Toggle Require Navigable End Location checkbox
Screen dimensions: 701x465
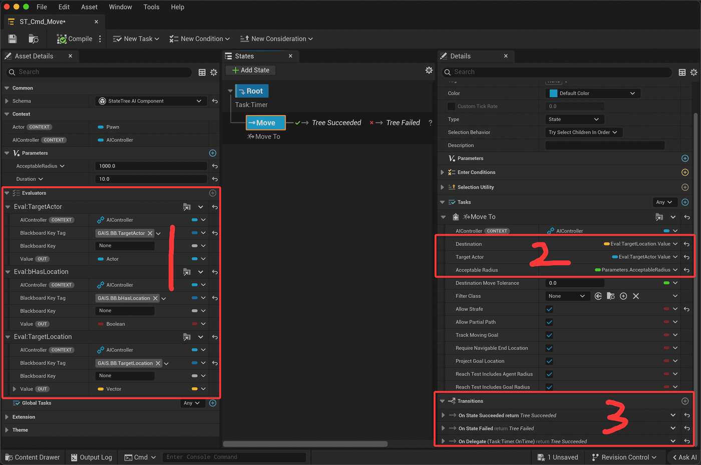pyautogui.click(x=549, y=348)
